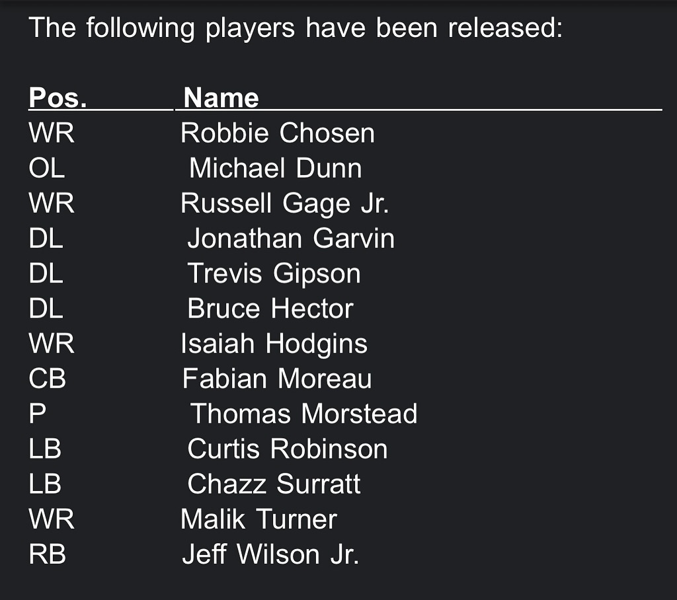Click on Russell Gage Jr.
Image resolution: width=677 pixels, height=600 pixels.
[x=284, y=203]
